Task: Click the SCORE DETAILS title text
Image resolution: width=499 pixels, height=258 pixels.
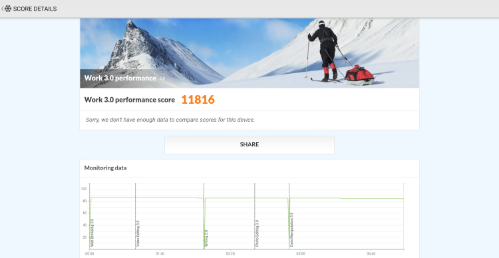Action: click(35, 9)
